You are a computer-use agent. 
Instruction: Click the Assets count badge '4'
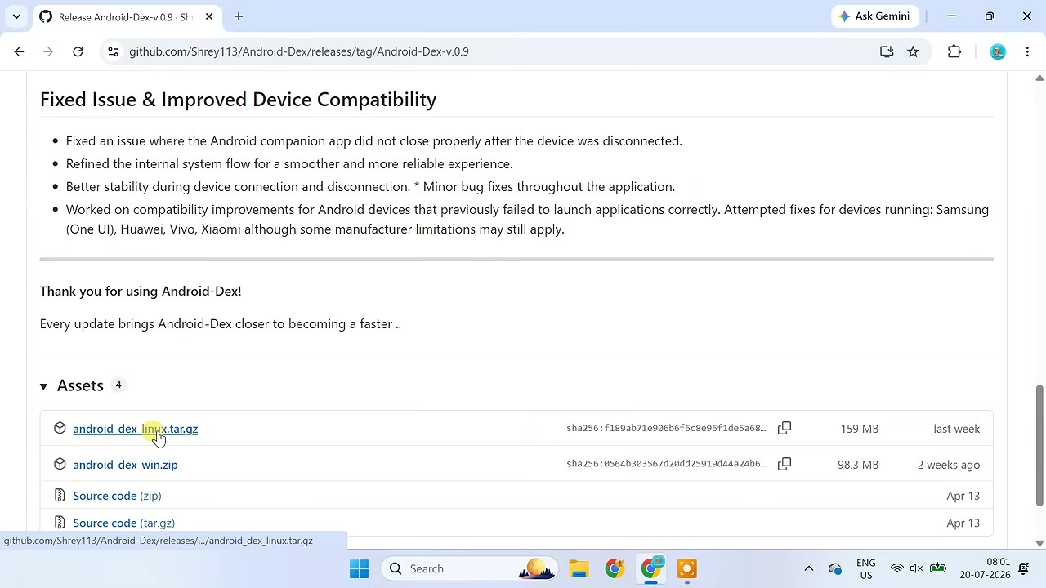pyautogui.click(x=118, y=385)
